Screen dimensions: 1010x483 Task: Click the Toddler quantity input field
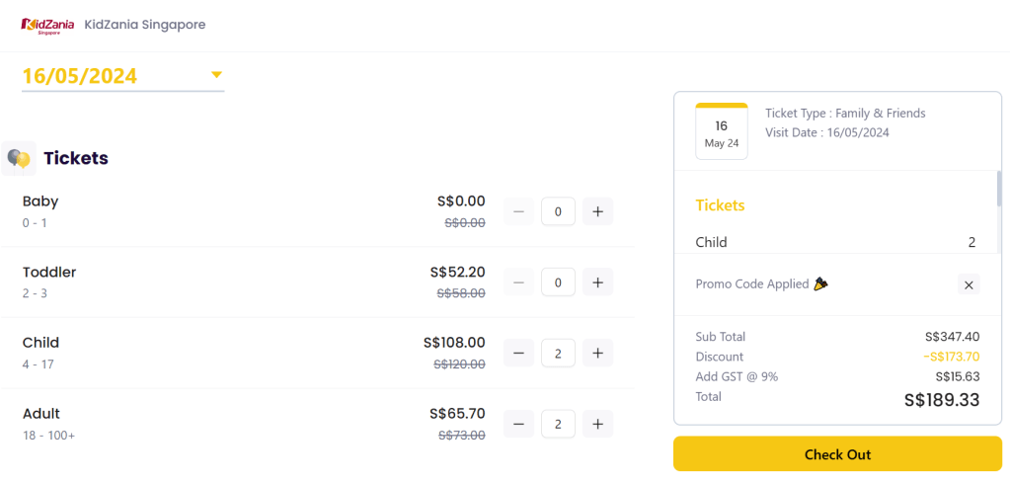click(558, 282)
